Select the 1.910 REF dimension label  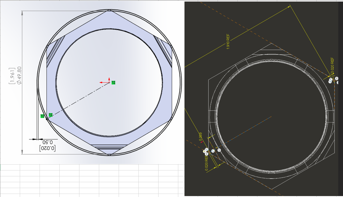(228, 42)
